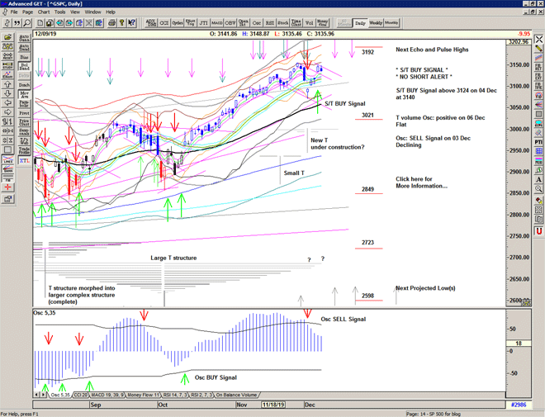
Task: Open the Window menu
Action: point(92,12)
